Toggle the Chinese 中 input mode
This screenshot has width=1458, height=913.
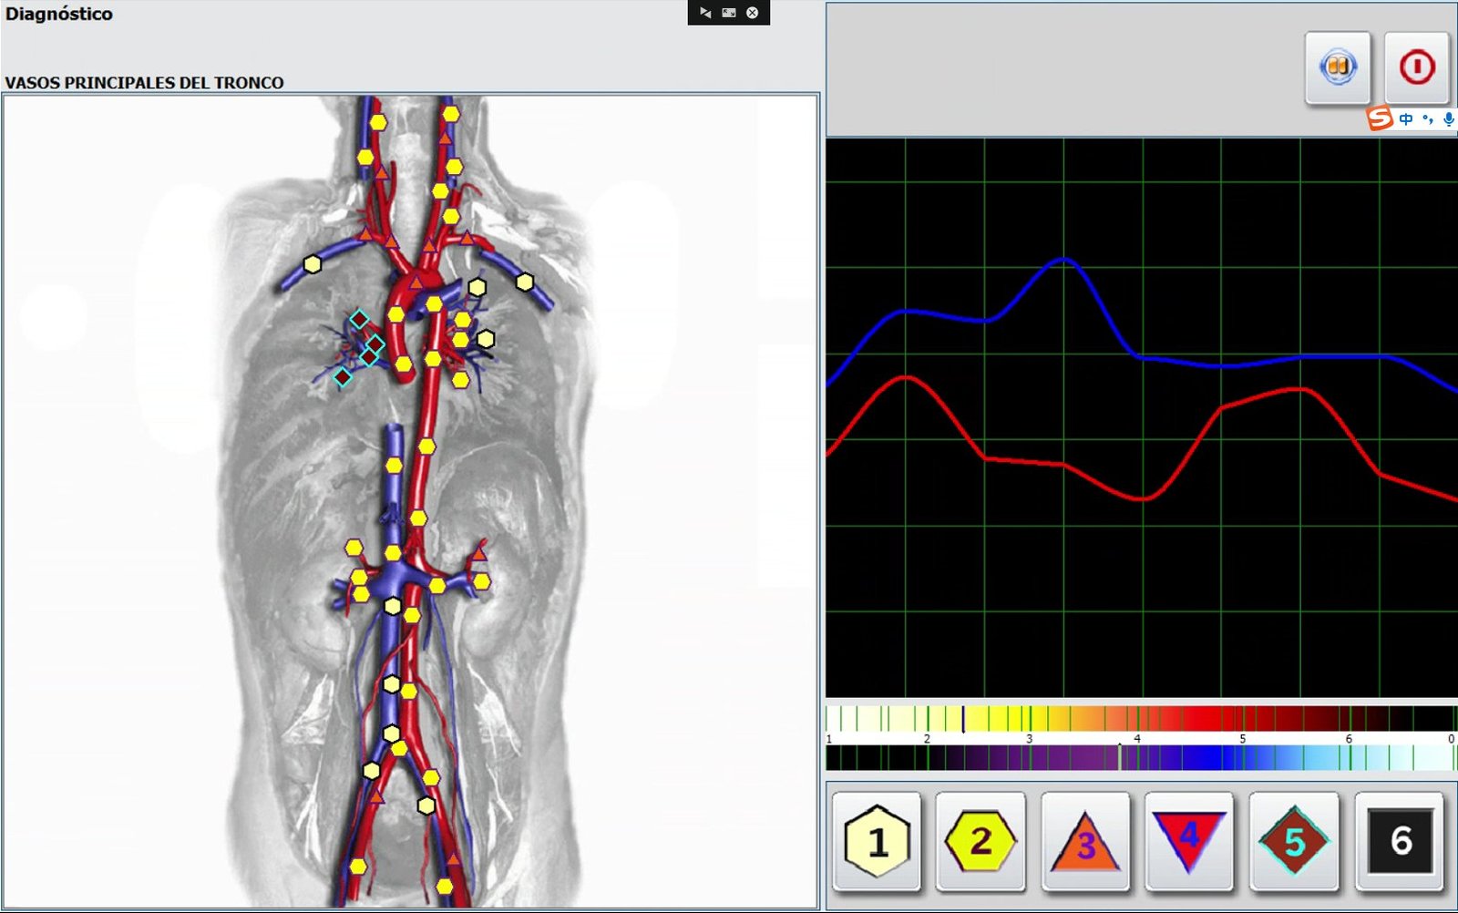(x=1406, y=119)
